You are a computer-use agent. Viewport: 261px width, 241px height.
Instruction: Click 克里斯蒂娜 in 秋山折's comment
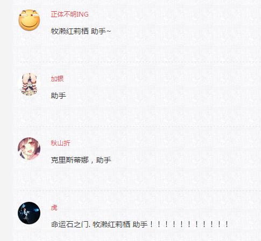tap(70, 160)
